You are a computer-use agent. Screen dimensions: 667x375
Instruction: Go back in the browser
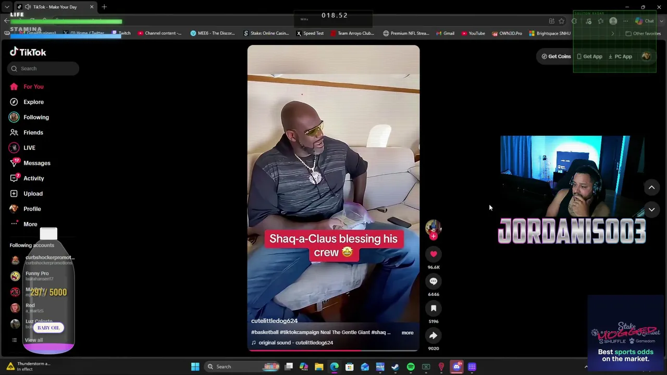[x=6, y=21]
